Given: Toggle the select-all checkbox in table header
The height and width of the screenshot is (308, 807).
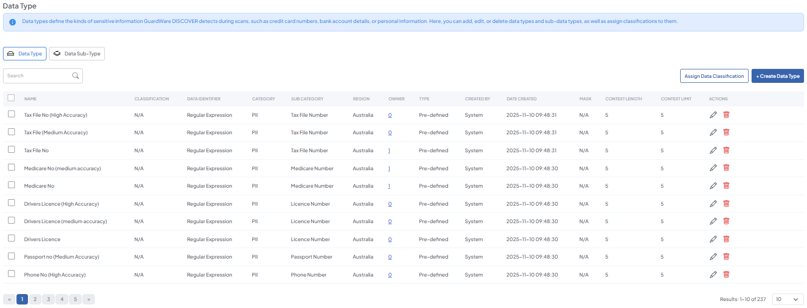Looking at the screenshot, I should [11, 98].
